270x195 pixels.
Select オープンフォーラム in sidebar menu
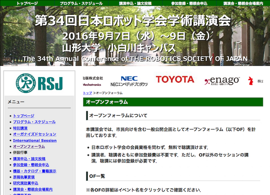(29, 146)
